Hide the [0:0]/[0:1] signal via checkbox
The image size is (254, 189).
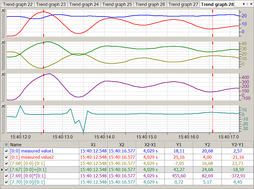7,182
